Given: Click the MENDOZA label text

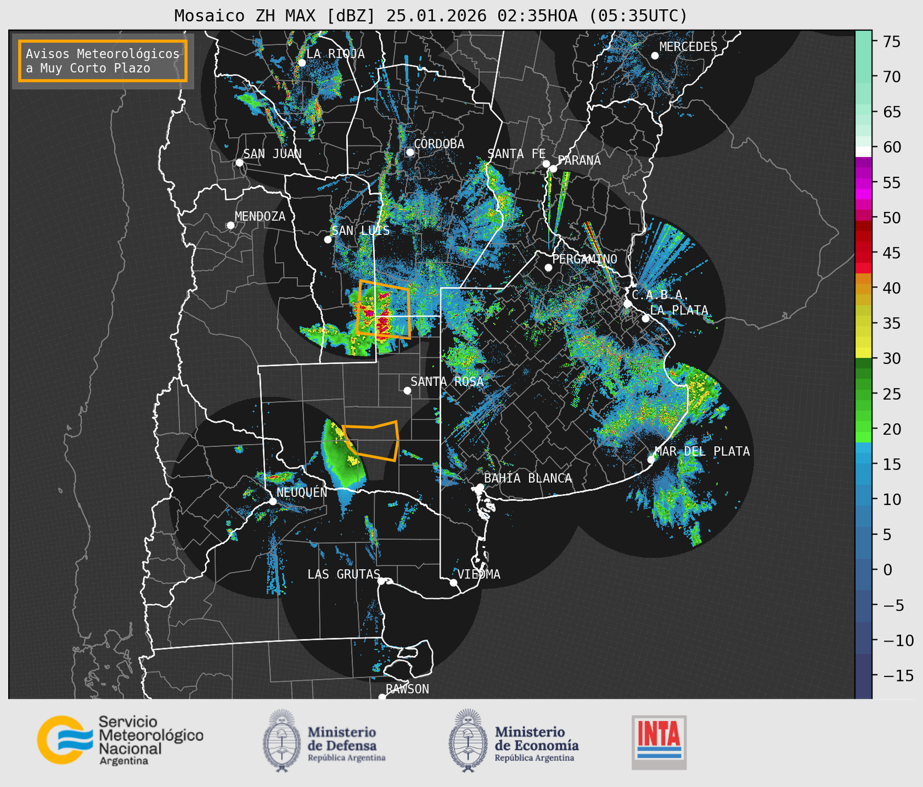Looking at the screenshot, I should [260, 217].
